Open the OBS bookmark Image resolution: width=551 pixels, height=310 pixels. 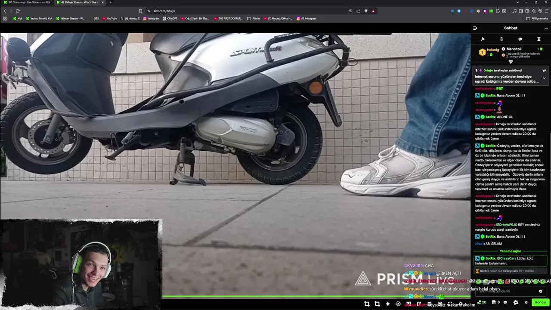point(94,19)
